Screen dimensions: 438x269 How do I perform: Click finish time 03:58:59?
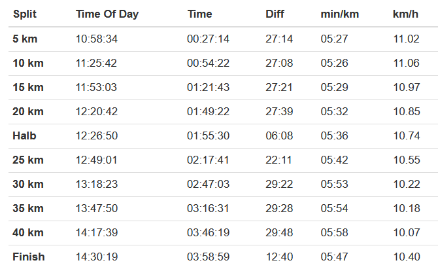point(208,257)
